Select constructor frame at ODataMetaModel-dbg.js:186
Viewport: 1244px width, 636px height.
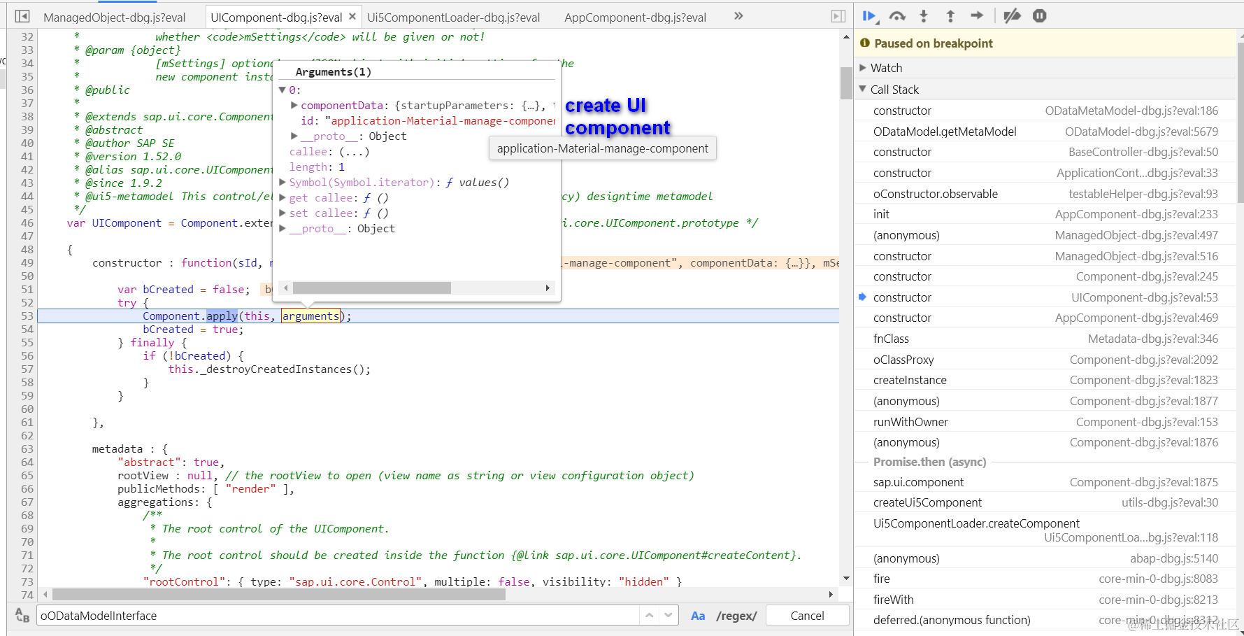1045,111
